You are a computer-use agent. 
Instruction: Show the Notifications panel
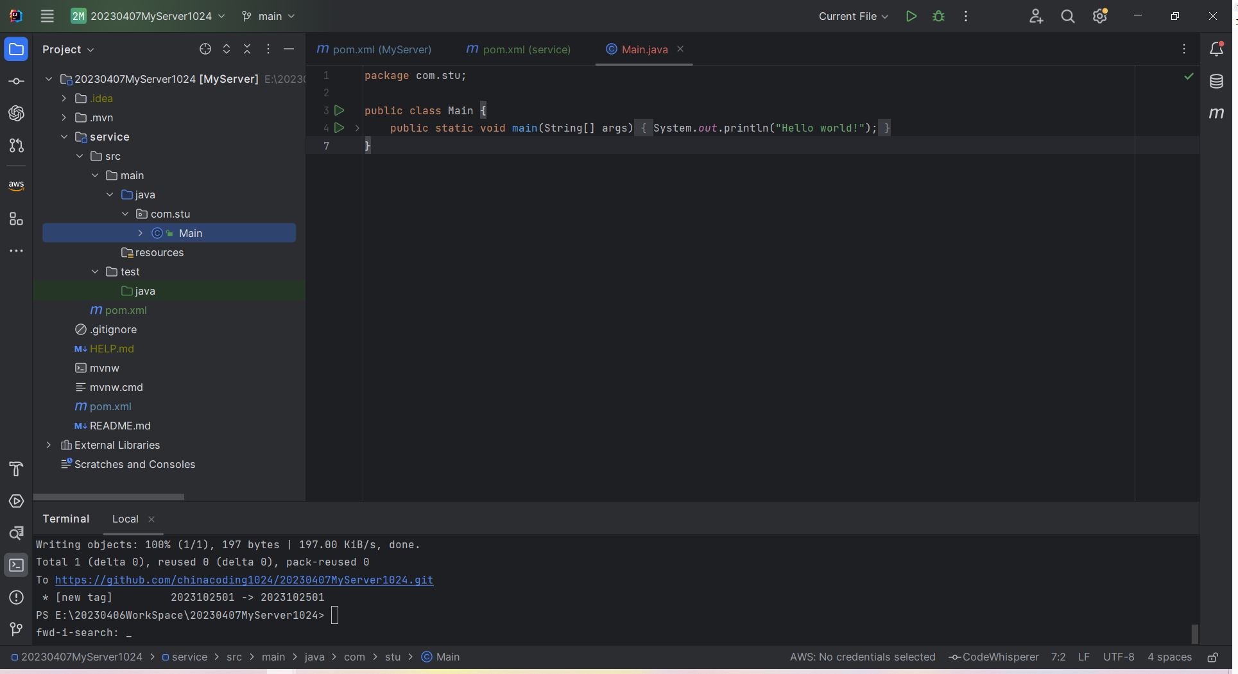click(x=1216, y=49)
